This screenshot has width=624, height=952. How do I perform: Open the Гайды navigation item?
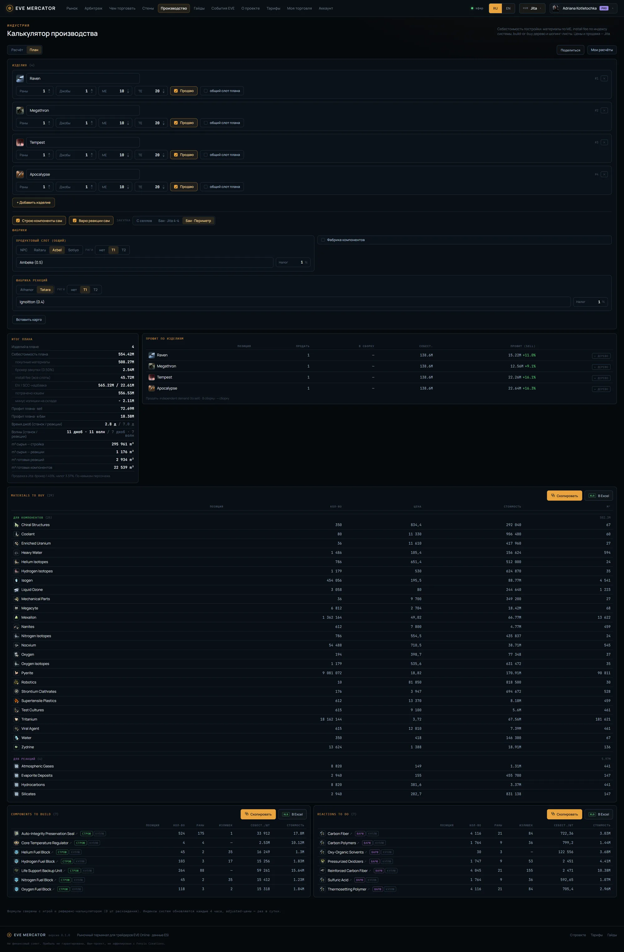tap(199, 8)
